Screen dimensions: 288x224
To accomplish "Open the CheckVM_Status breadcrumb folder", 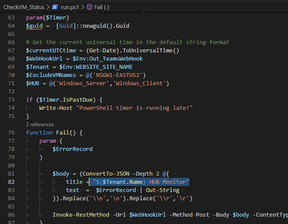I will click(x=23, y=7).
